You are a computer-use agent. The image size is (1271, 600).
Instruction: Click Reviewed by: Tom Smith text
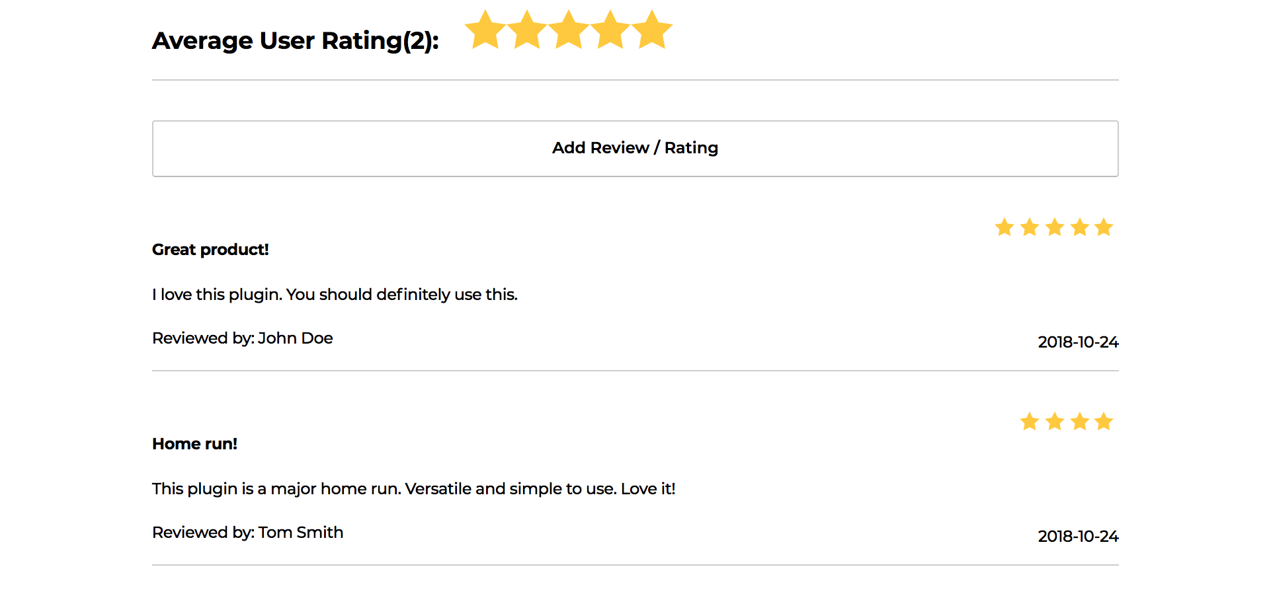(247, 533)
